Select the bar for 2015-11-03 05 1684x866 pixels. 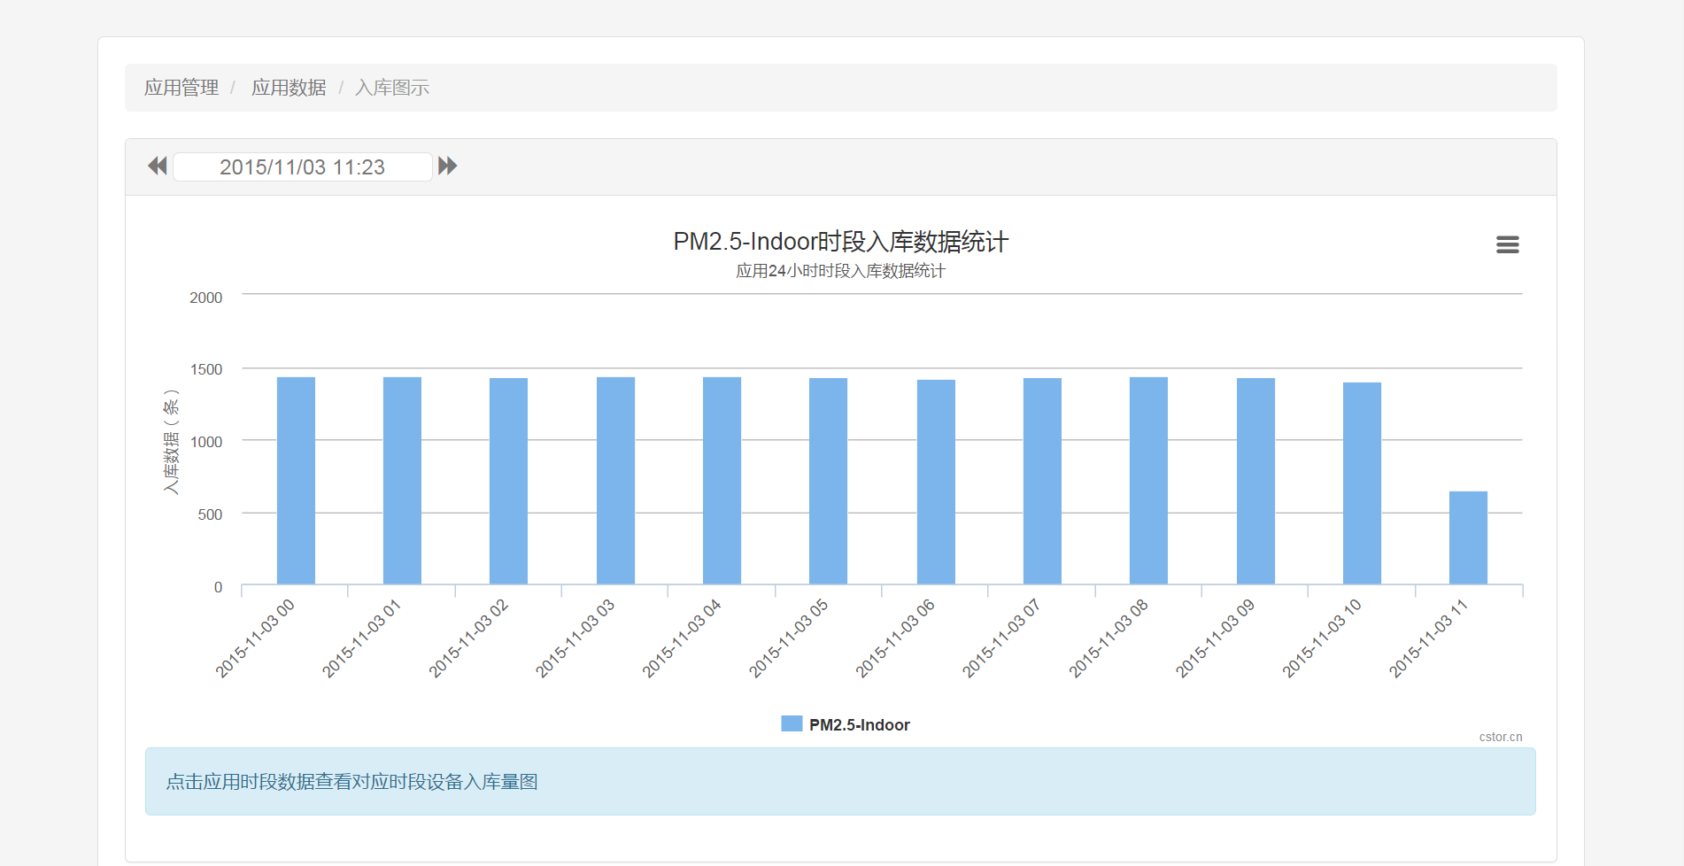pos(828,481)
